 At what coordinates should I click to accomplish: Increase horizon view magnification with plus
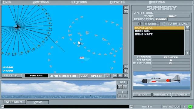click(x=120, y=96)
